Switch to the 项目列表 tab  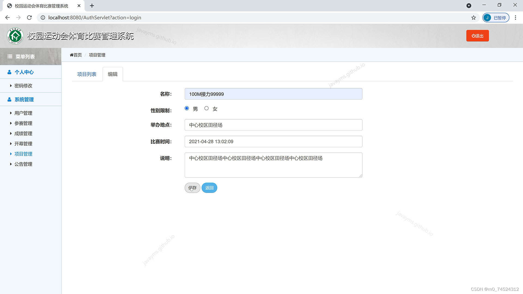(87, 74)
